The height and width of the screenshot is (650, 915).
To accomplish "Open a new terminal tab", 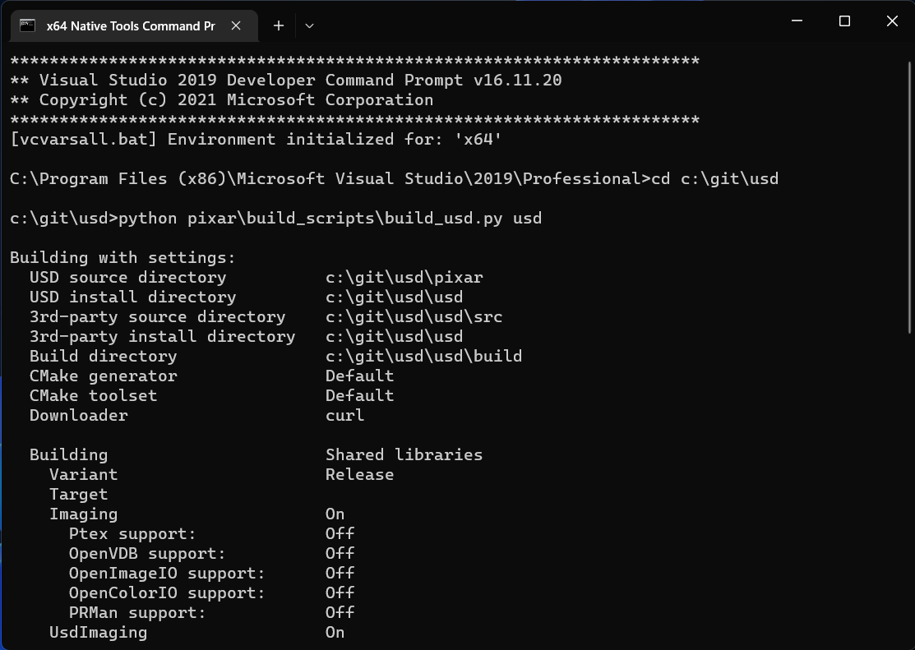I will tap(279, 25).
